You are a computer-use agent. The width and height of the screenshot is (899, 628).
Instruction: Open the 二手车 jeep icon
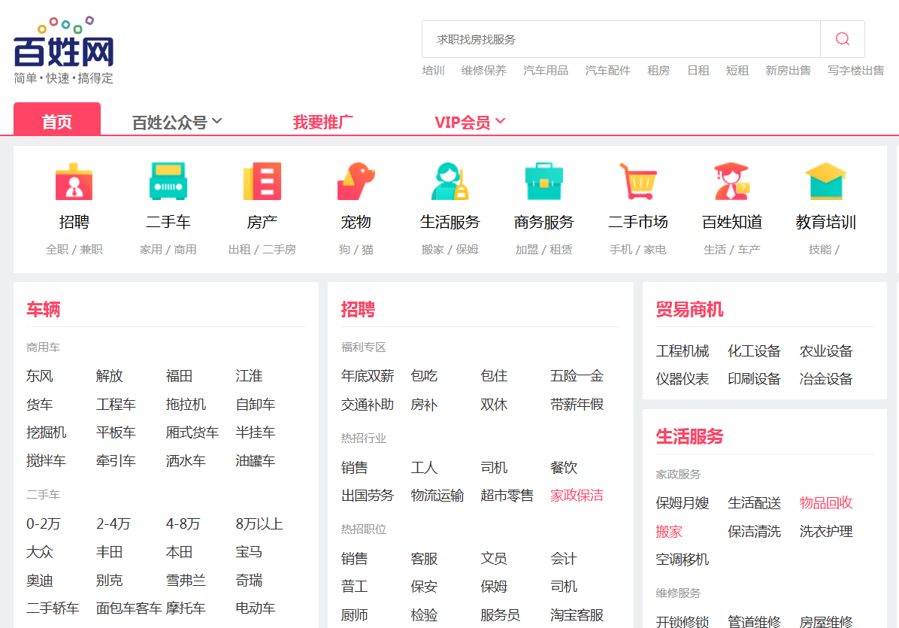click(168, 181)
